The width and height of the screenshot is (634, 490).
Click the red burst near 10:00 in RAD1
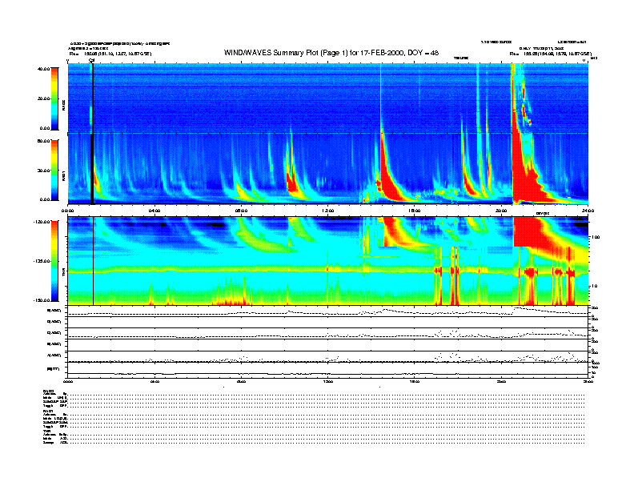pos(292,182)
